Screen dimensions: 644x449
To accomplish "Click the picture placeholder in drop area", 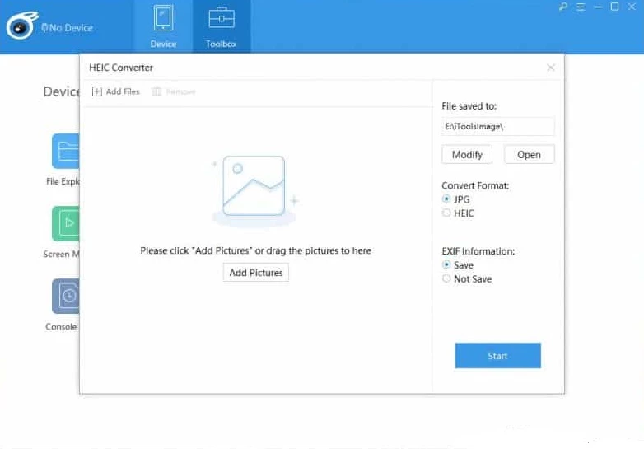I will click(254, 189).
